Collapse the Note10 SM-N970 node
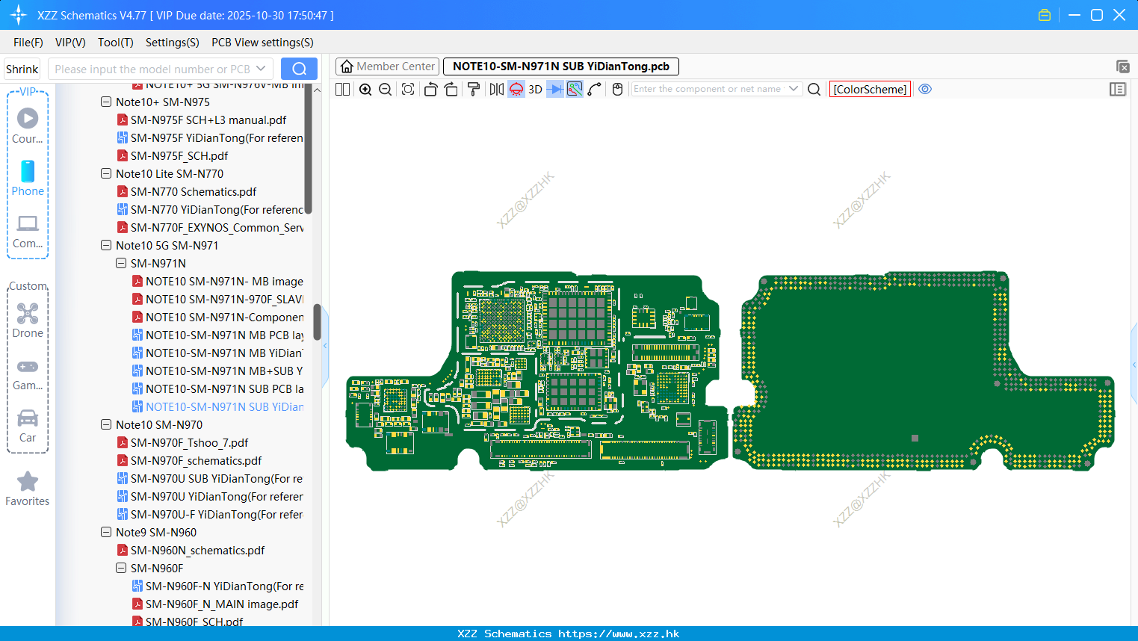The image size is (1138, 641). [106, 424]
